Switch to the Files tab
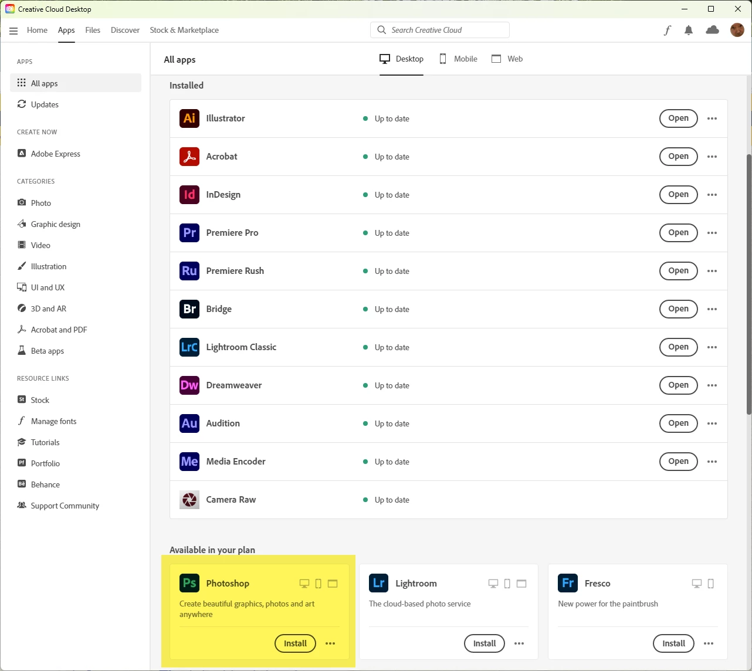Screen dimensions: 752x671 [93, 30]
